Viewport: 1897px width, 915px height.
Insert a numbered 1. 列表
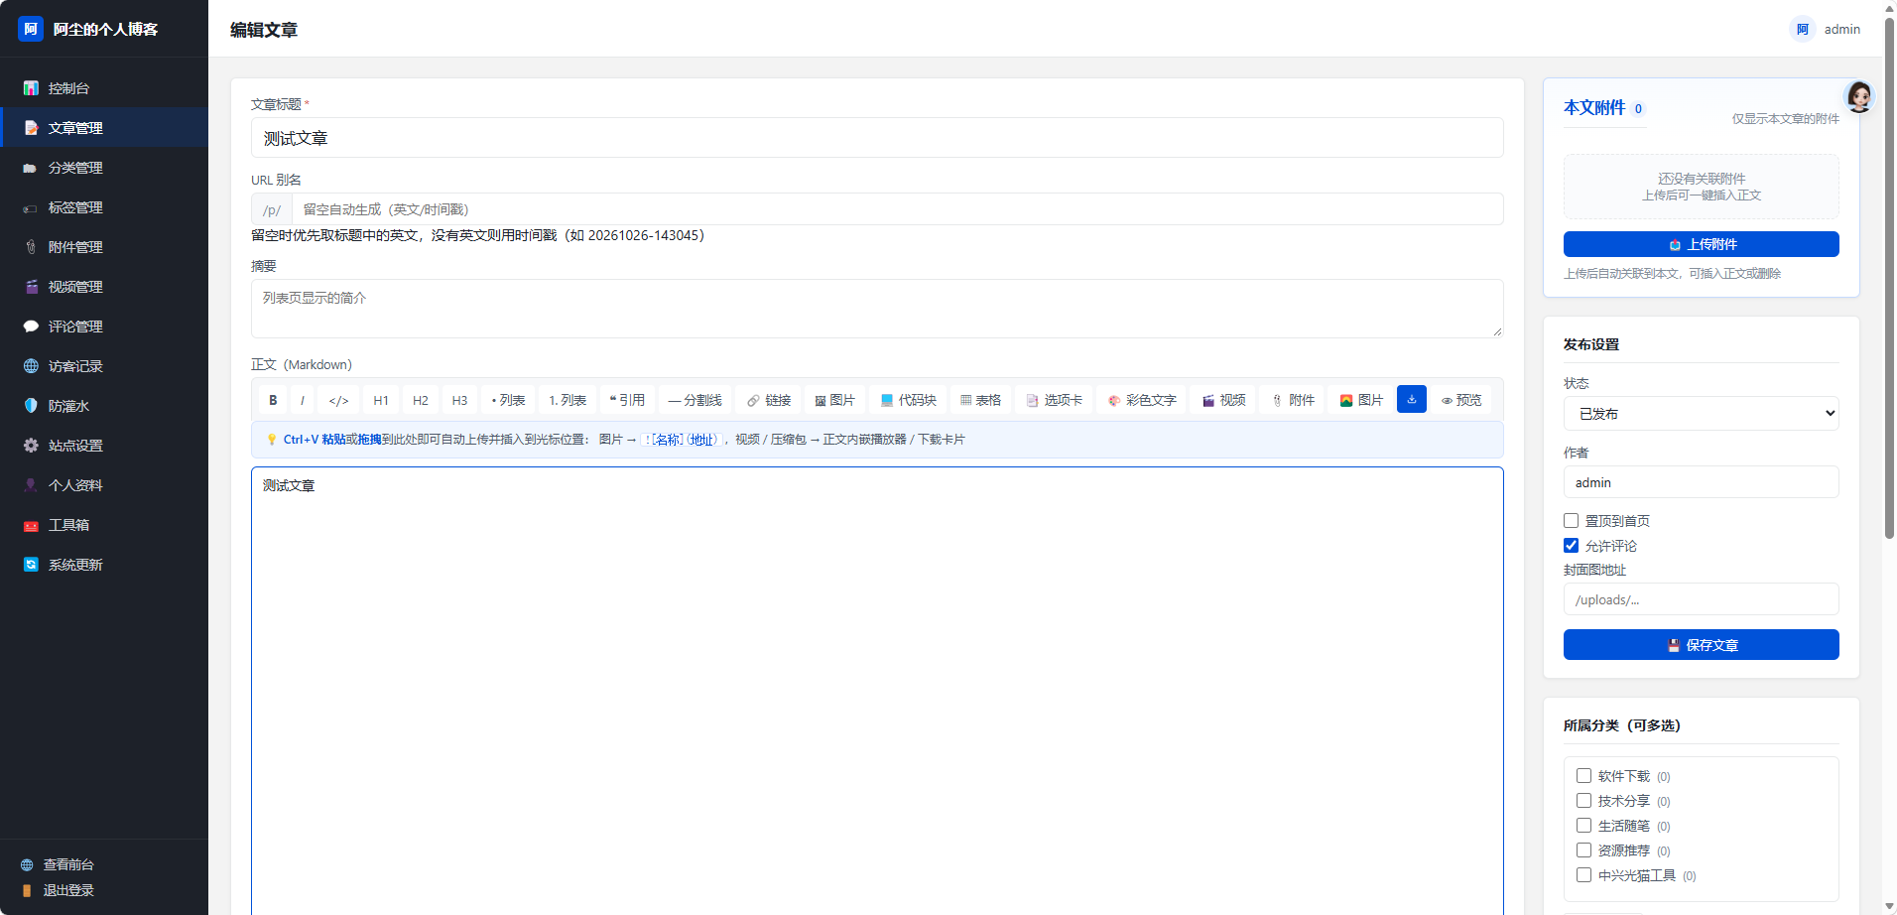point(568,400)
